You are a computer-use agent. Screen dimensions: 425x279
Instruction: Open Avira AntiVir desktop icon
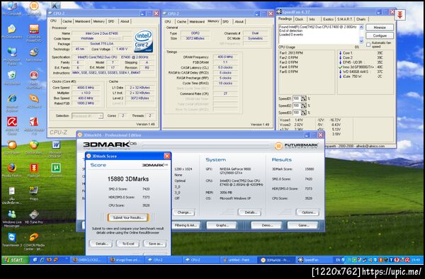click(x=12, y=125)
